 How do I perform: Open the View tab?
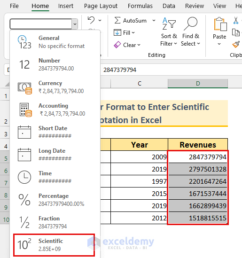[219, 6]
